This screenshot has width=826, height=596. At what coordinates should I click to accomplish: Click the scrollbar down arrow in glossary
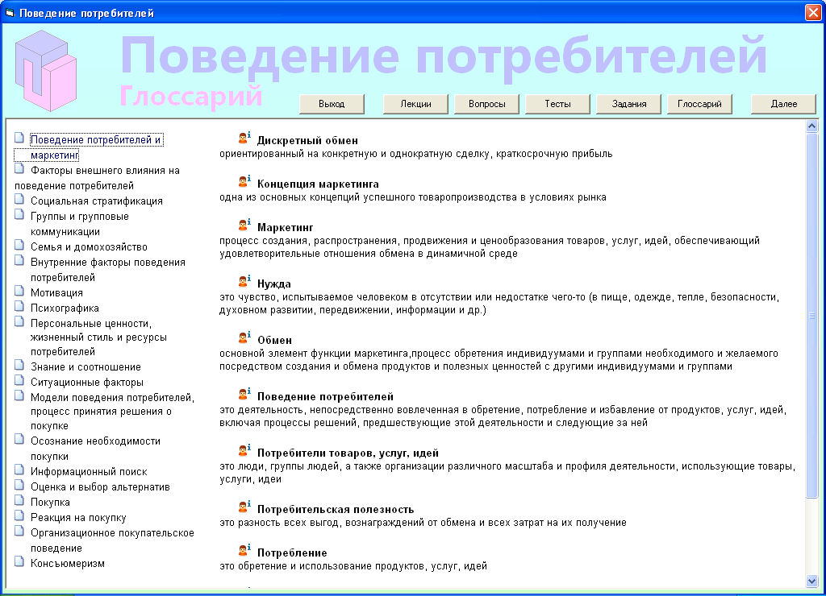point(811,581)
